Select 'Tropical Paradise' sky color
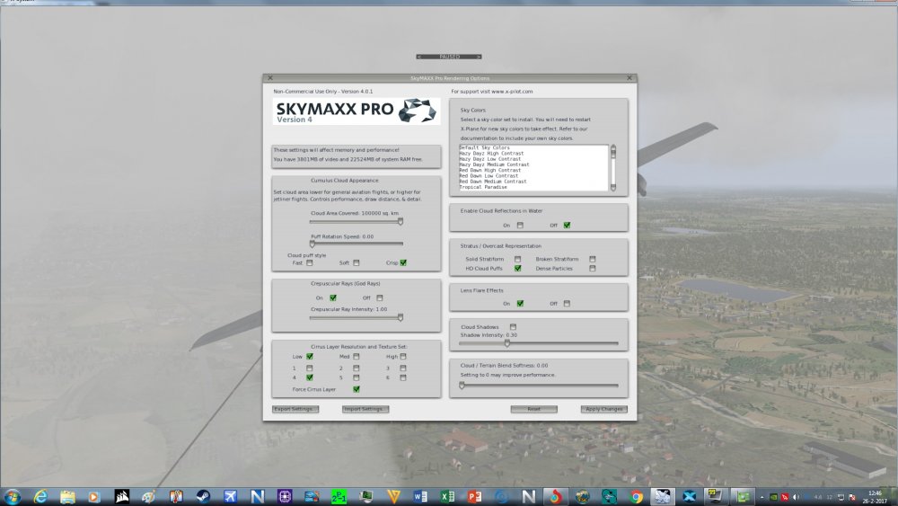This screenshot has height=506, width=898. point(483,187)
